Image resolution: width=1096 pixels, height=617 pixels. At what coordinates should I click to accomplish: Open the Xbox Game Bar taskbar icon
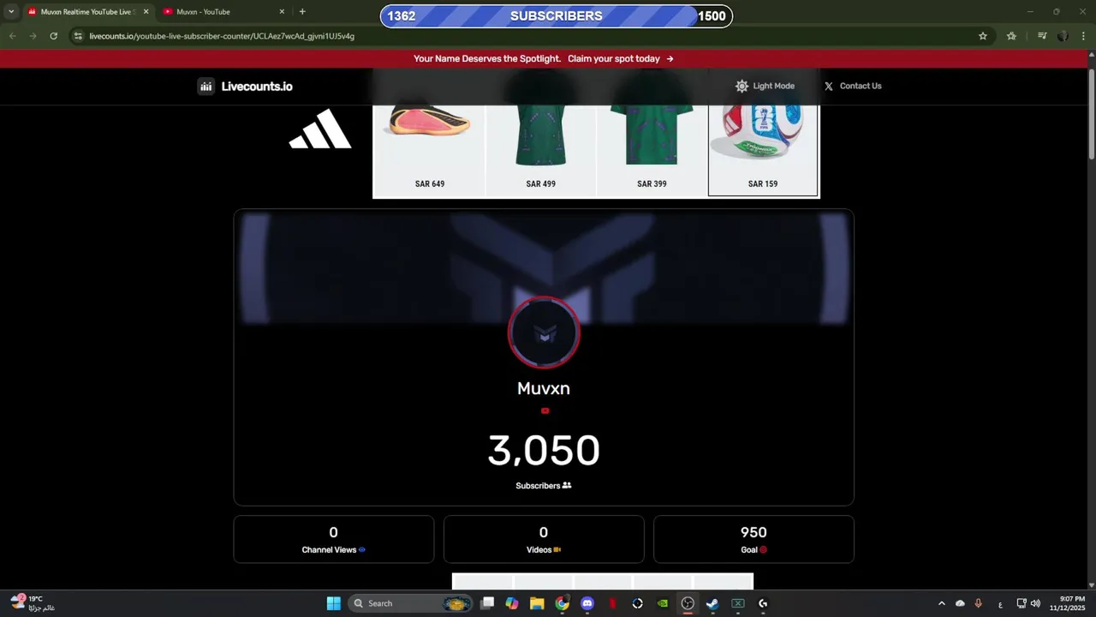click(737, 603)
